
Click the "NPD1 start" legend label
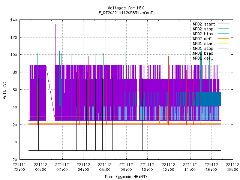204,43
